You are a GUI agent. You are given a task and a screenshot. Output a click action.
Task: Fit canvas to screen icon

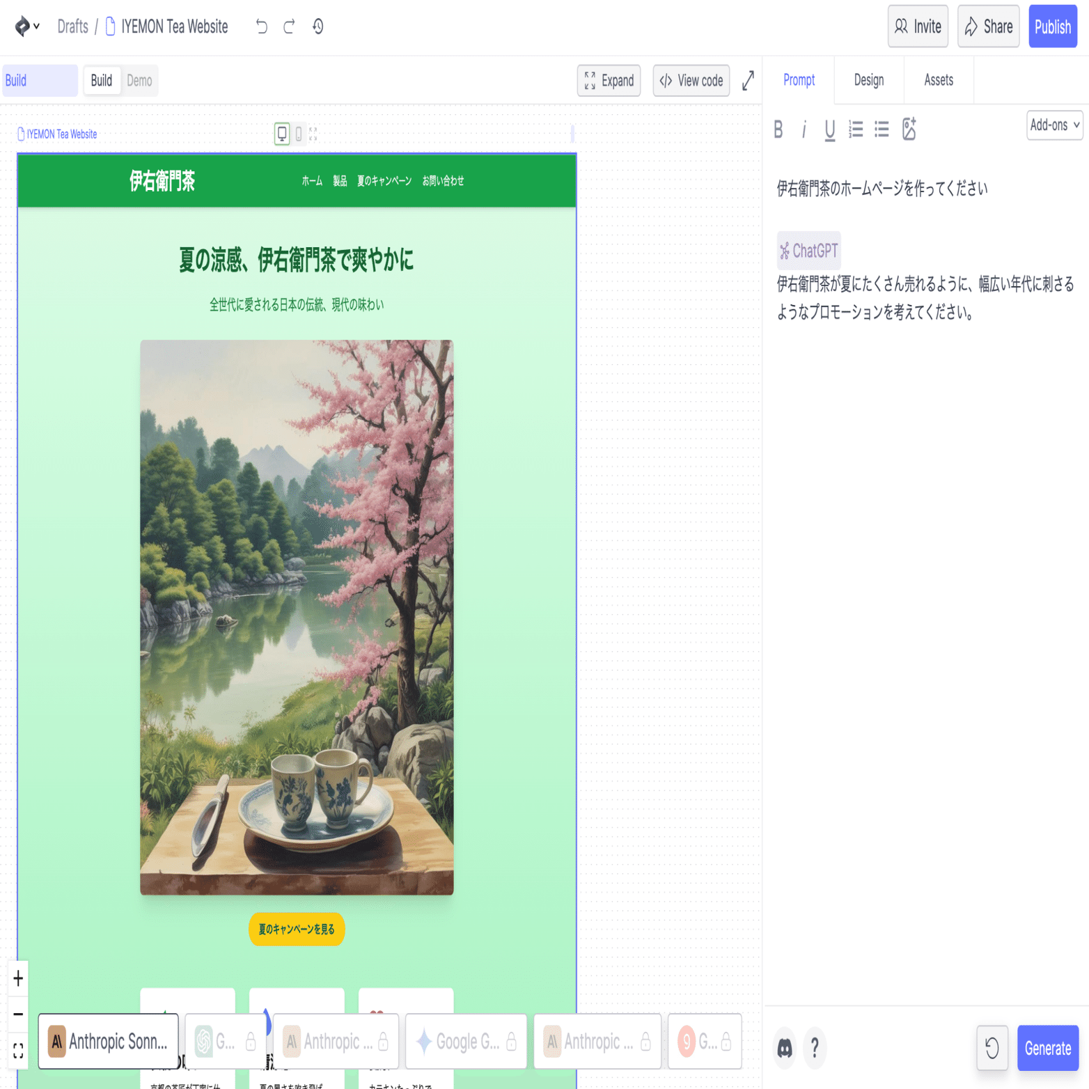click(x=18, y=1050)
